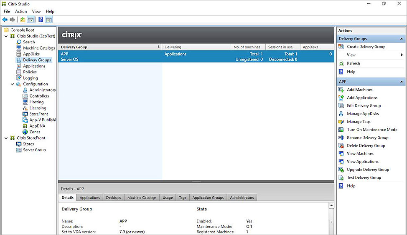The height and width of the screenshot is (235, 407).
Task: Open the Action menu
Action: pyautogui.click(x=21, y=11)
